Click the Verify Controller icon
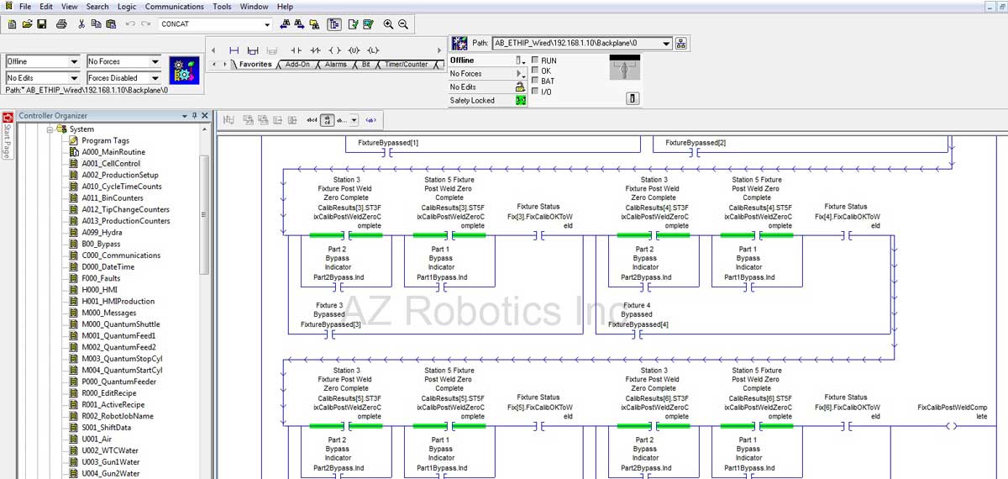 369,24
